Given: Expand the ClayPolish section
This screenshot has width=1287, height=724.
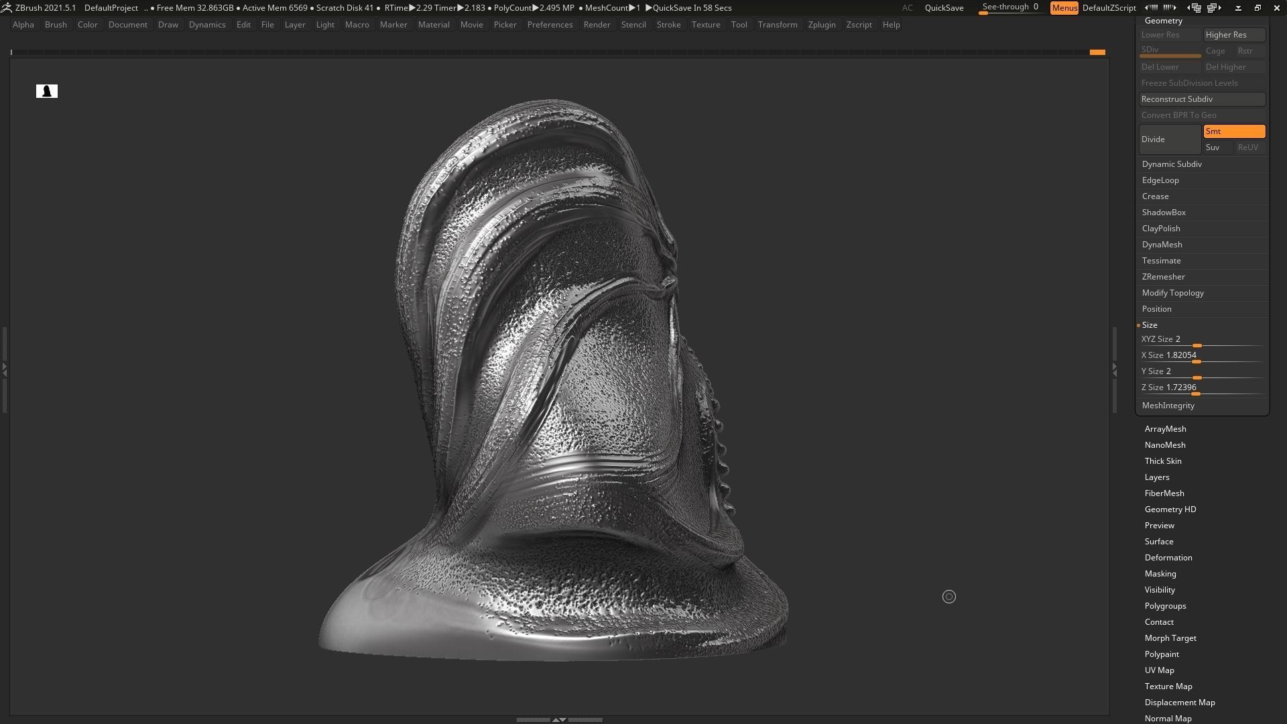Looking at the screenshot, I should click(x=1161, y=229).
